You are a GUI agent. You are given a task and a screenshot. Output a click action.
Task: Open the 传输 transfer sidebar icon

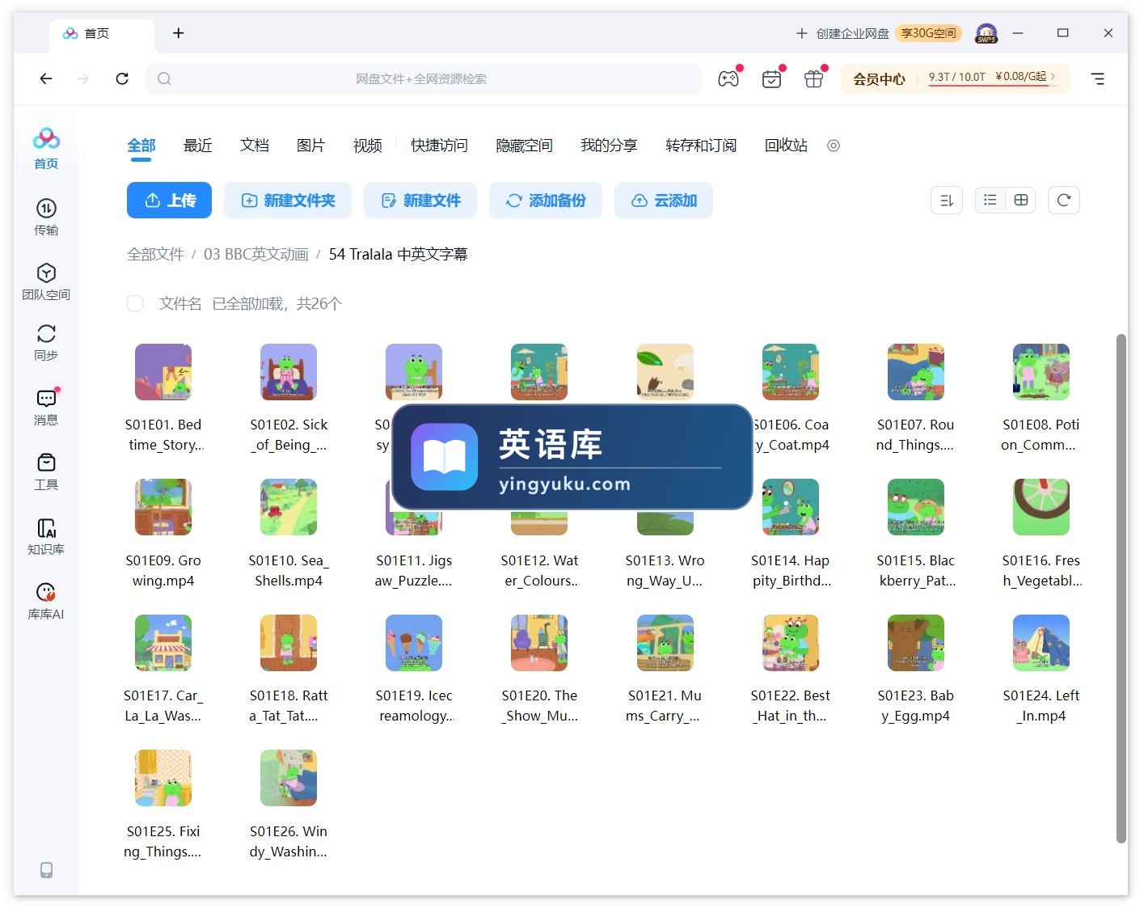(46, 217)
